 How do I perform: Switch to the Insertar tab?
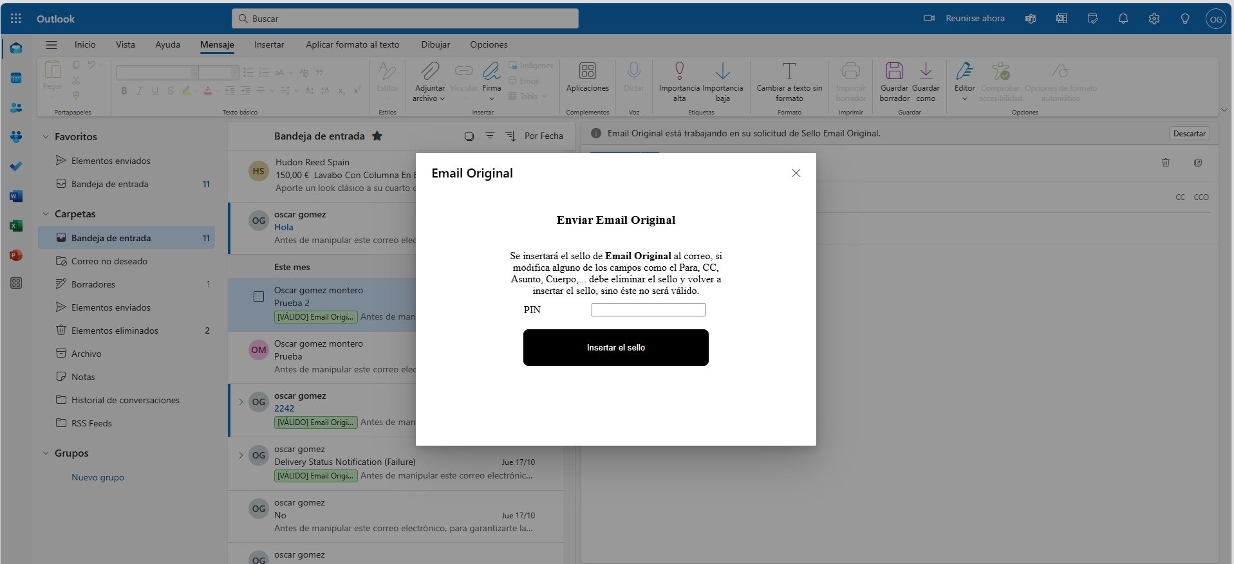[x=269, y=44]
